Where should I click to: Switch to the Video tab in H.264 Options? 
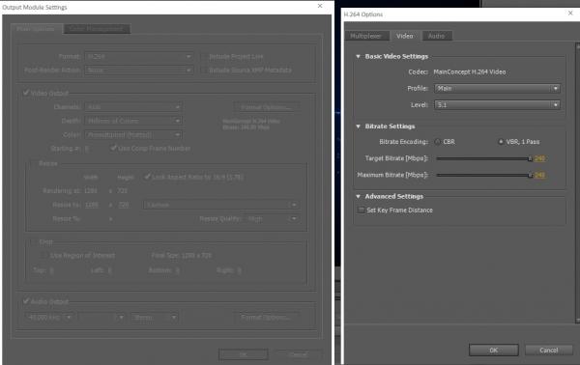coord(405,36)
